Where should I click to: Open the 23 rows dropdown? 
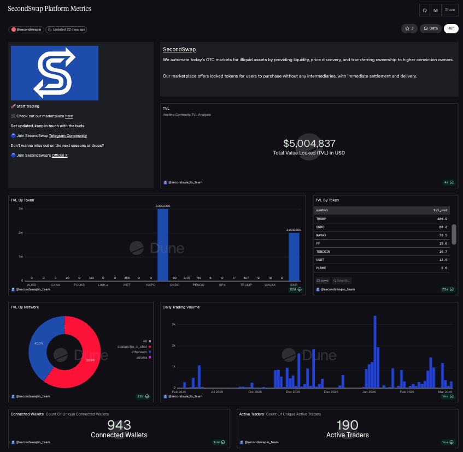[x=324, y=280]
